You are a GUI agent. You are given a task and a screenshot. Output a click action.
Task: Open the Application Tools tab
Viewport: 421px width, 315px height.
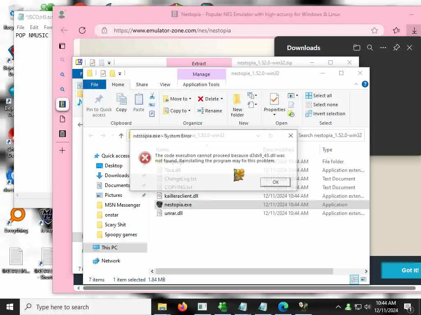click(201, 84)
